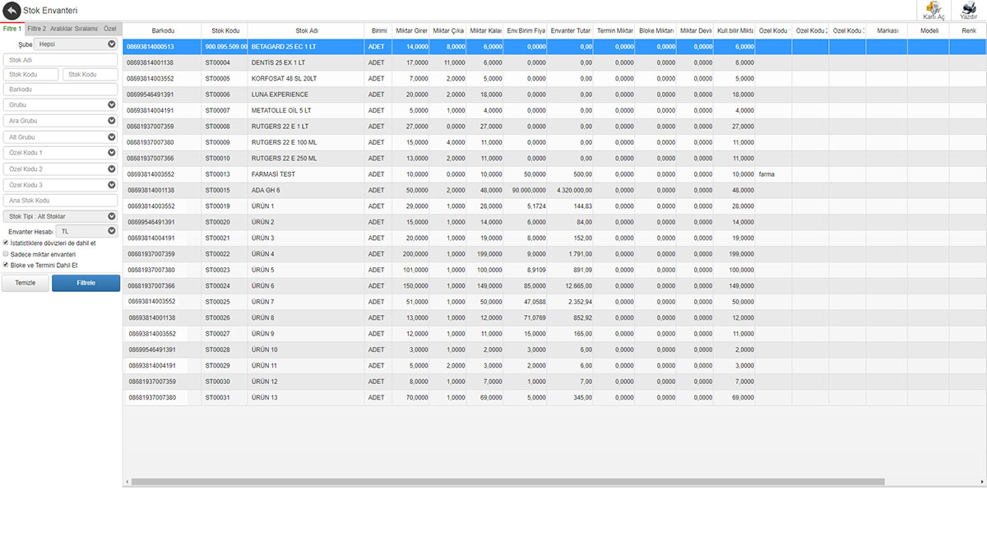Click the table's horizontal scrollbar thumb
987x537 pixels.
[507, 482]
